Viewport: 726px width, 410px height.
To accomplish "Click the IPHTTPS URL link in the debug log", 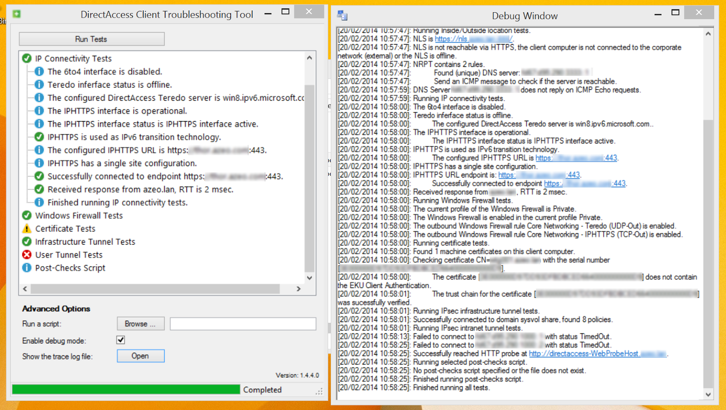I will point(575,158).
